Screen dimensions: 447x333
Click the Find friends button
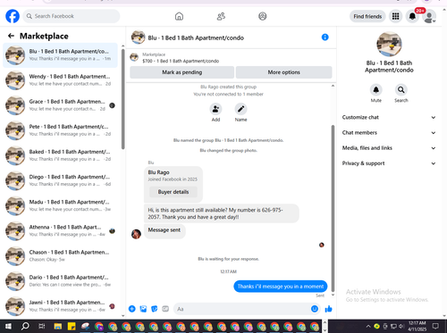(x=367, y=16)
